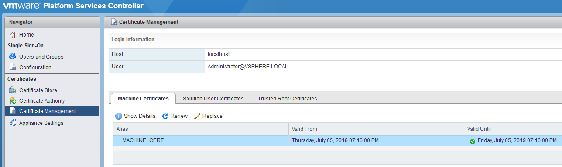Screen dimensions: 562x167
Task: Click the Thursday, July 05, 2018 date cell
Action: [x=335, y=140]
